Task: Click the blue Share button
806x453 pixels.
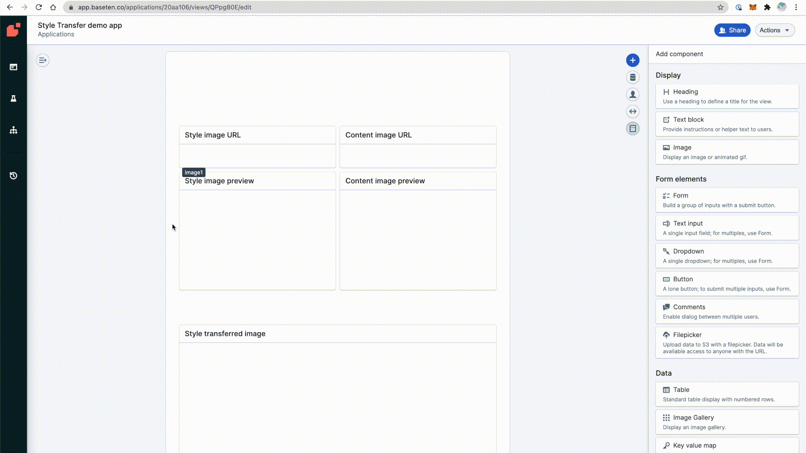Action: tap(732, 30)
